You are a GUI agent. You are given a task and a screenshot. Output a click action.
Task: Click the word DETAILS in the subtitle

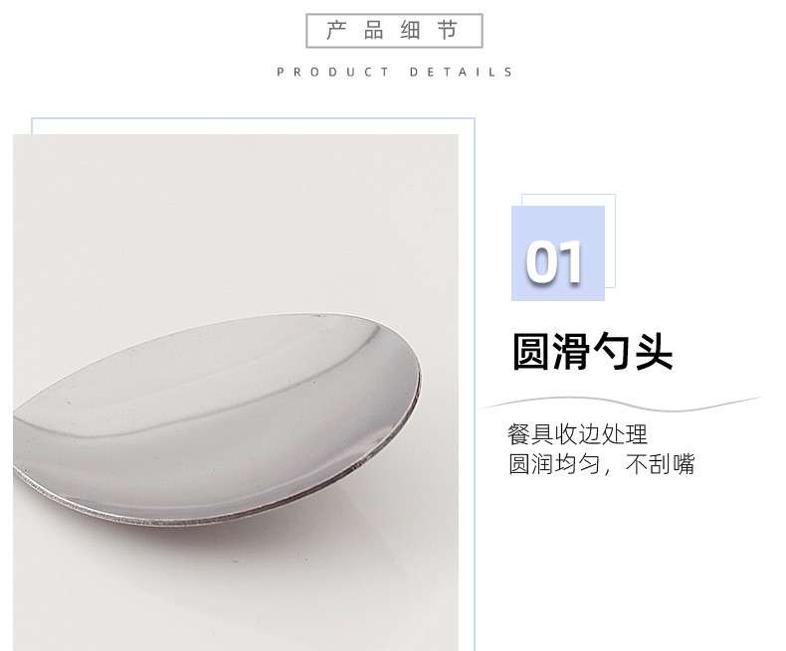tap(462, 73)
